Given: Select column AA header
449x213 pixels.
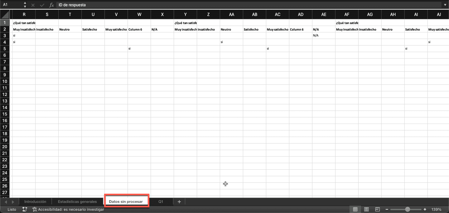Looking at the screenshot, I should click(232, 14).
